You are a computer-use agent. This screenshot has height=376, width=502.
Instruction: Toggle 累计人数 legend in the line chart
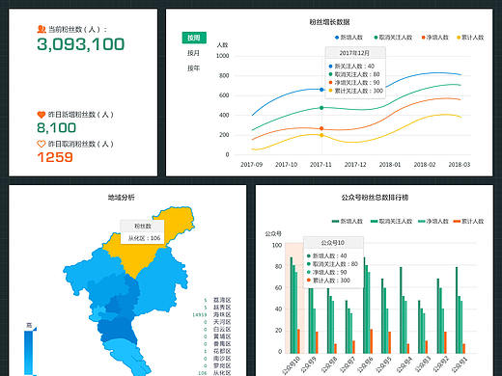pos(470,38)
